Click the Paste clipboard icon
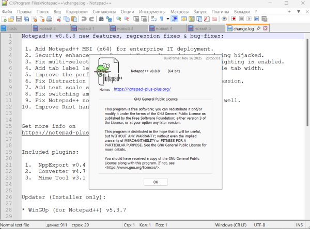The image size is (310, 229). (x=74, y=19)
